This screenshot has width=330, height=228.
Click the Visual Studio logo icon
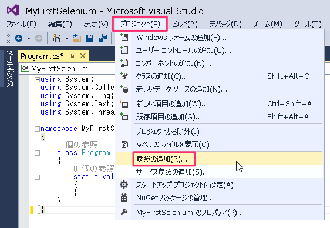(x=13, y=10)
